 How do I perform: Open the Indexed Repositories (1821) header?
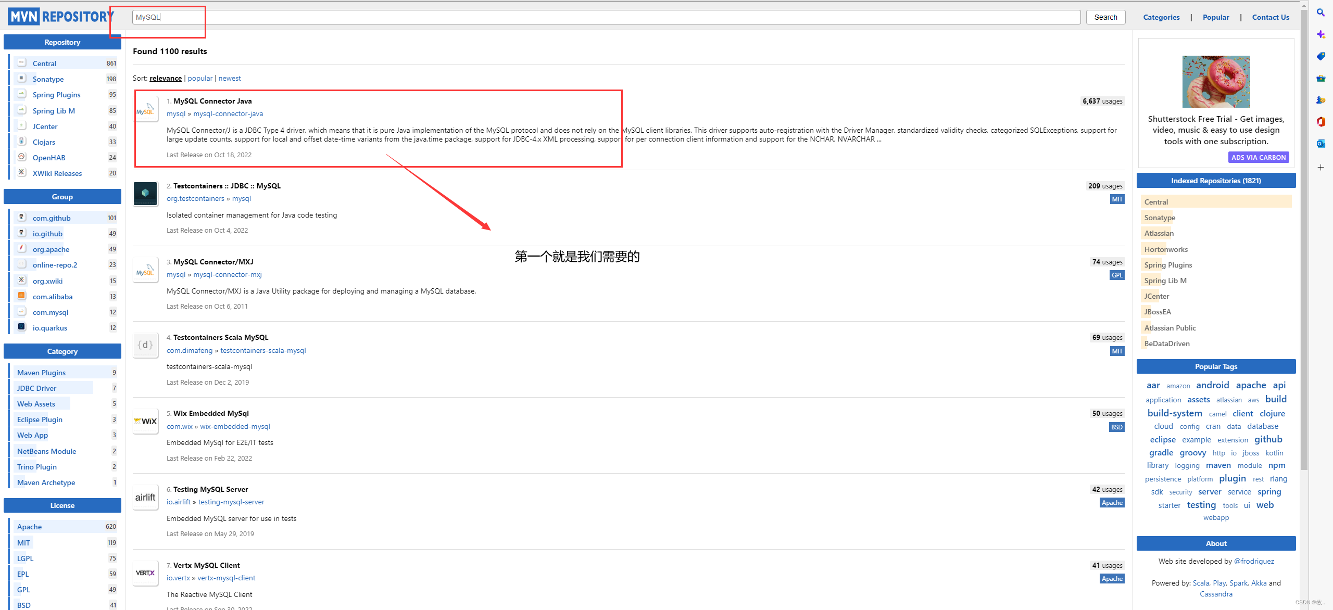tap(1216, 181)
